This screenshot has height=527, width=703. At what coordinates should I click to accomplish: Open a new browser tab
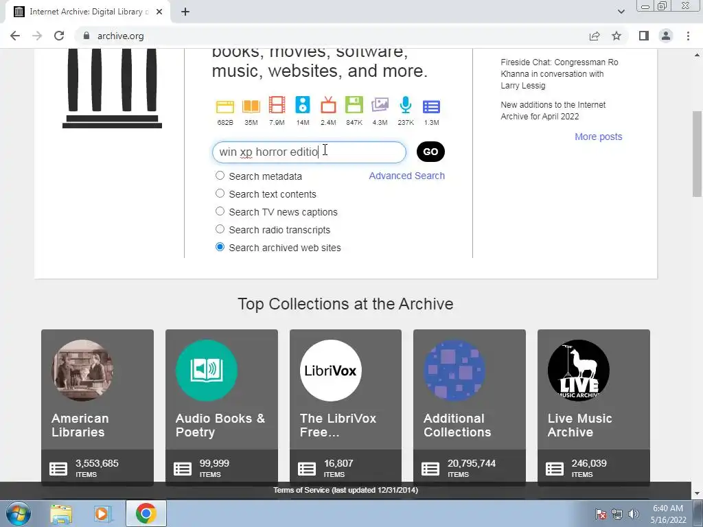point(185,12)
